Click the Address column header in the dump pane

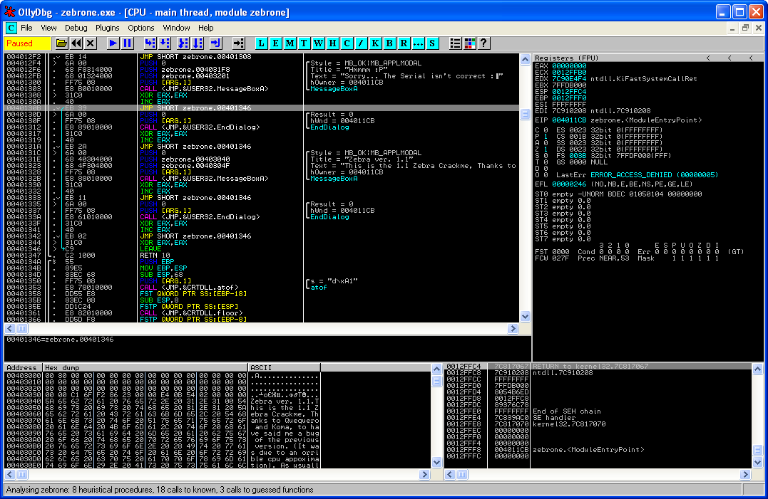pyautogui.click(x=24, y=367)
